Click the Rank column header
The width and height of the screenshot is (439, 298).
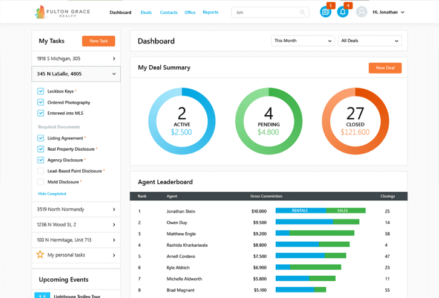tap(142, 196)
